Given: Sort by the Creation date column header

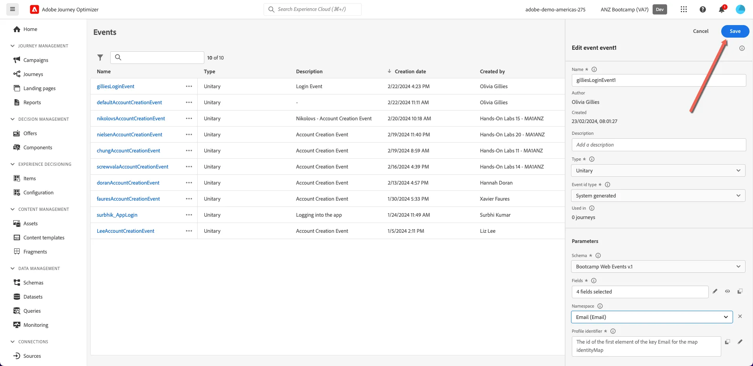Looking at the screenshot, I should (410, 71).
